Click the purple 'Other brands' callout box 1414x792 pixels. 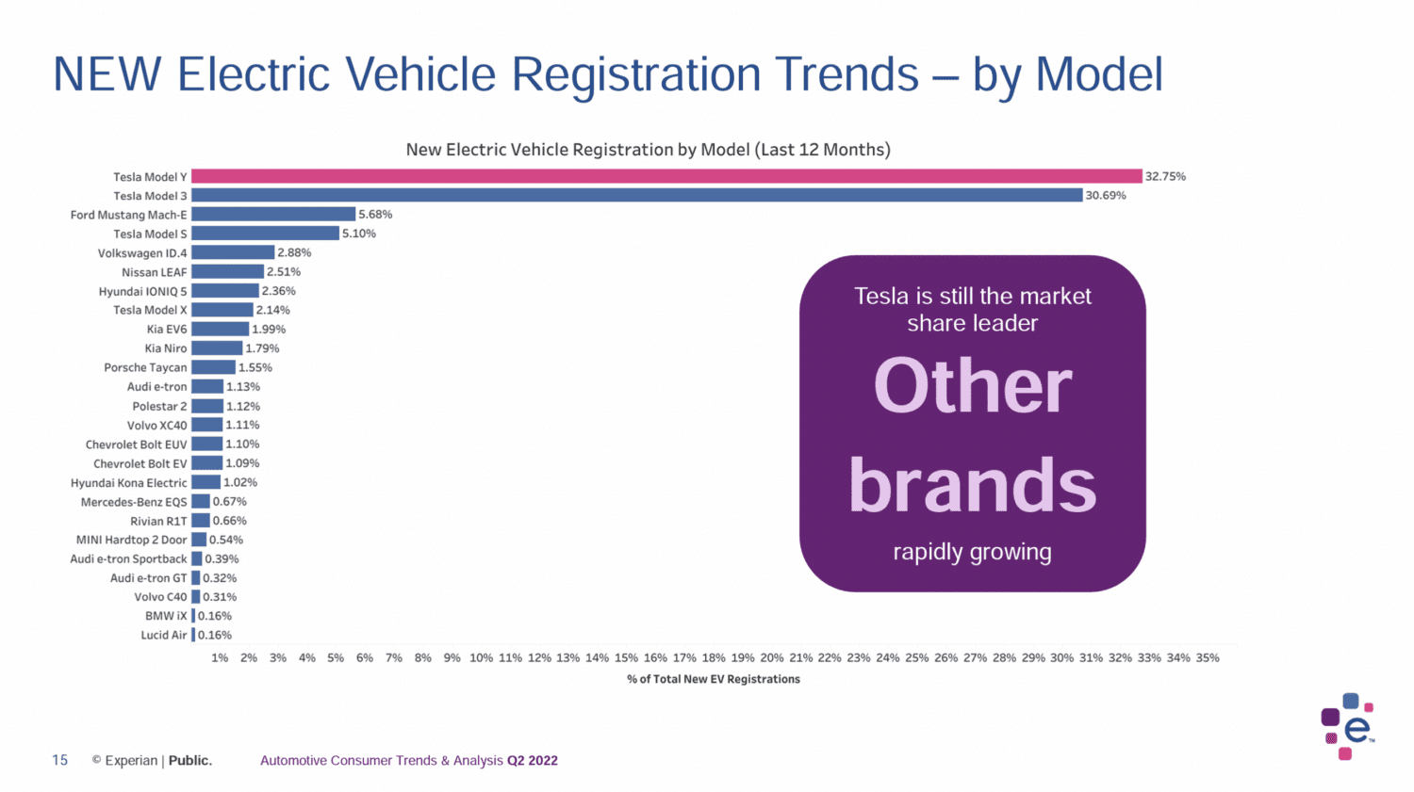pos(972,423)
